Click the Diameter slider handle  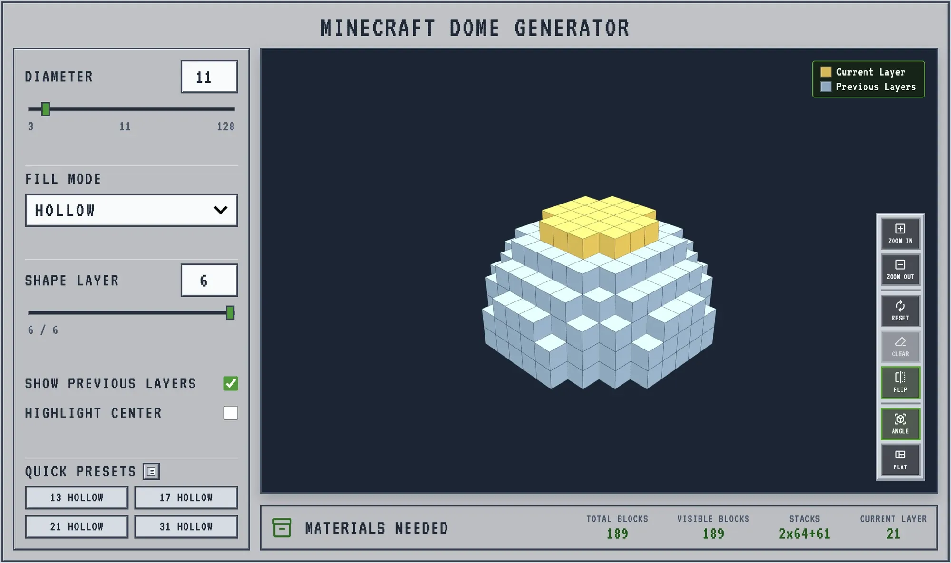pos(46,109)
